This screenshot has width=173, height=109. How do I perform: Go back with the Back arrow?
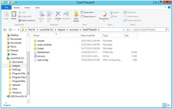point(5,30)
